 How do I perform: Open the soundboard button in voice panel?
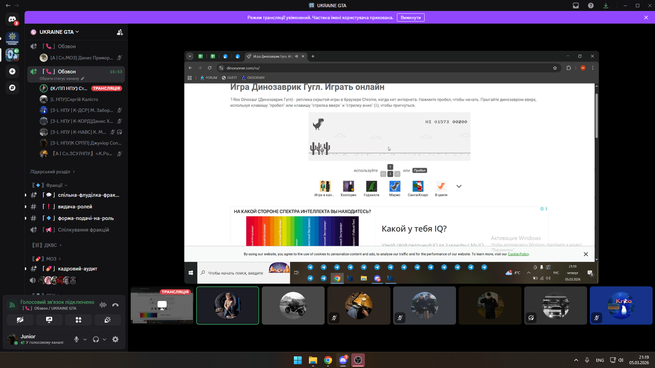(x=107, y=319)
